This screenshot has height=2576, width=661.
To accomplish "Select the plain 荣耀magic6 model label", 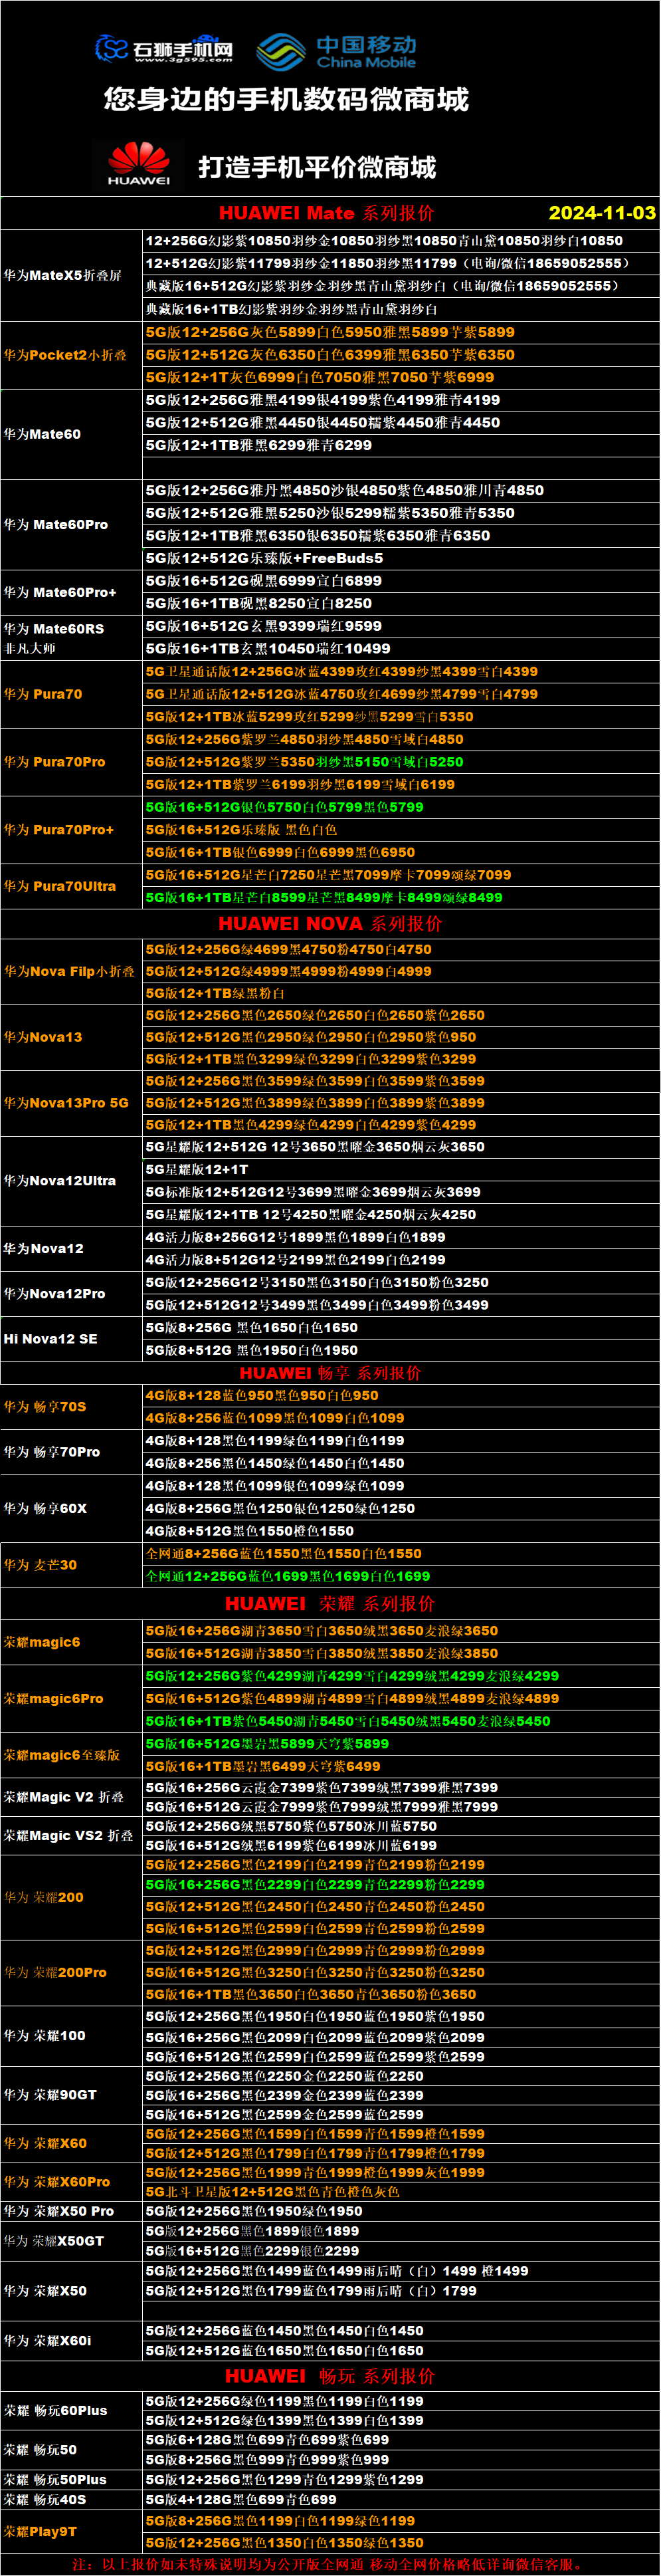I will coord(42,1642).
